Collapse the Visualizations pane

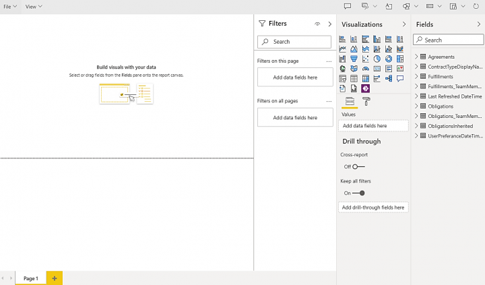[404, 24]
